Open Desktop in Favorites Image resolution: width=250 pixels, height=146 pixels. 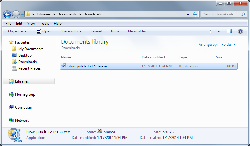click(25, 55)
